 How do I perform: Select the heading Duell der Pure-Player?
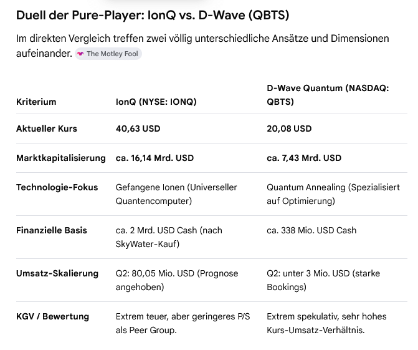tap(153, 15)
